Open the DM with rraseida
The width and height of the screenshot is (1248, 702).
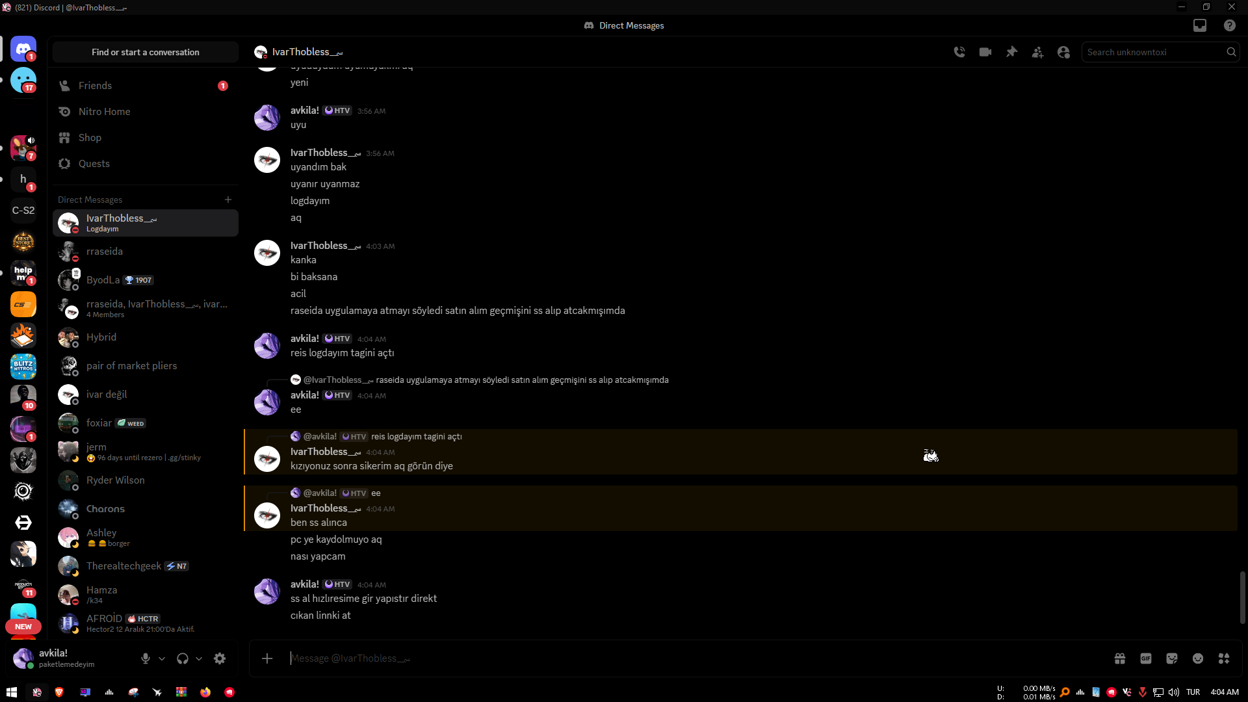tap(146, 252)
